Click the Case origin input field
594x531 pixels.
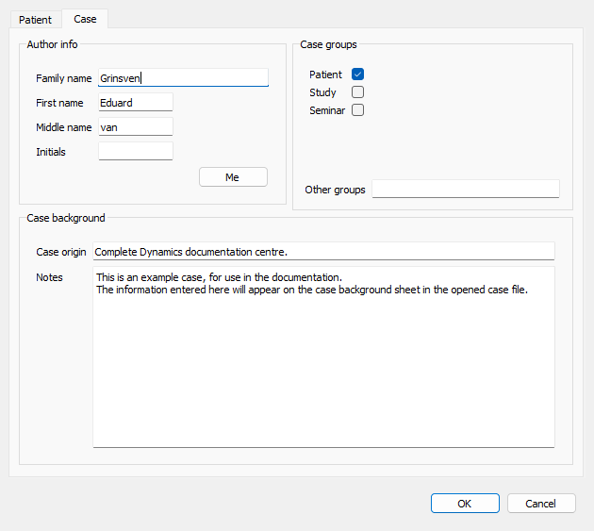pyautogui.click(x=322, y=252)
